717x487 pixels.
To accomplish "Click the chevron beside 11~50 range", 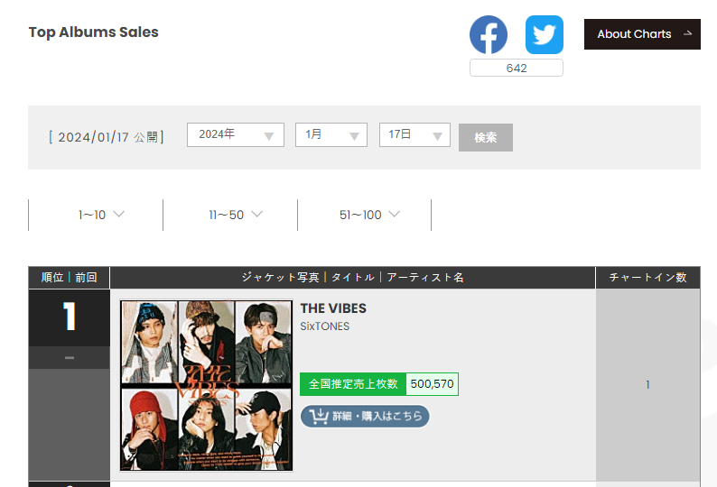I will click(x=257, y=214).
